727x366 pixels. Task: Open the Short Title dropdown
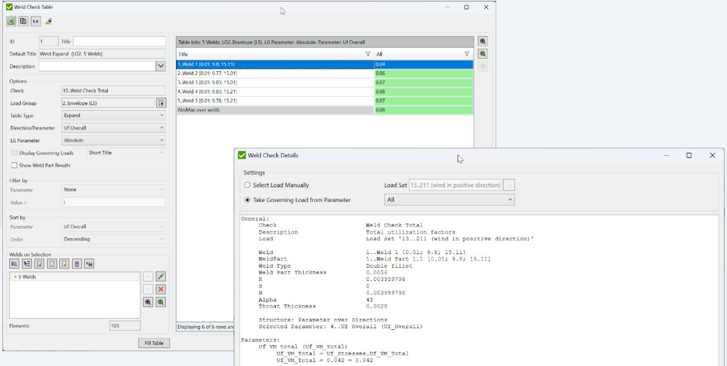coord(126,153)
